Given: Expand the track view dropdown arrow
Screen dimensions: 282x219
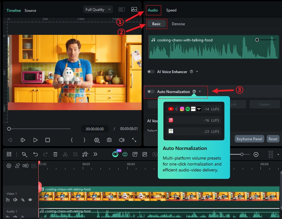Looking at the screenshot, I should [278, 154].
